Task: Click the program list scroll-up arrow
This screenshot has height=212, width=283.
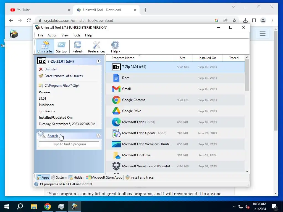Action: click(247, 57)
